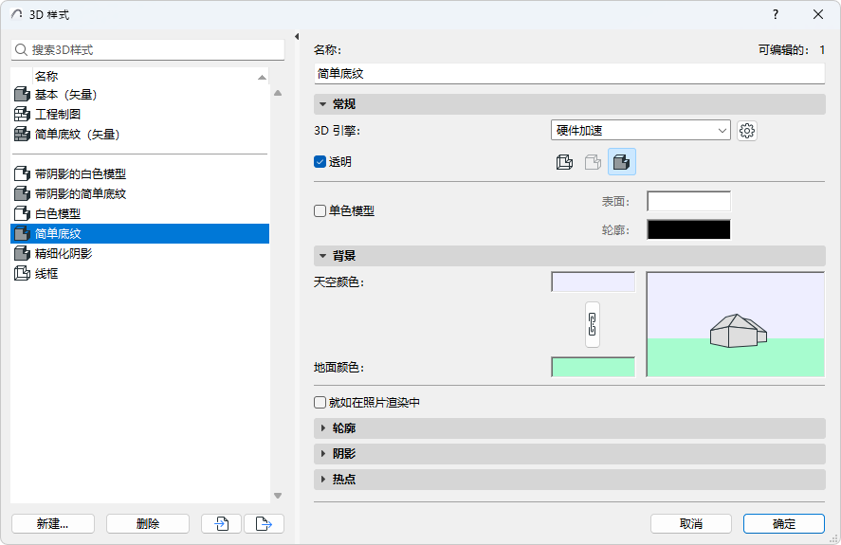Click icon of 精细化阴影 style
Image resolution: width=841 pixels, height=545 pixels.
22,253
